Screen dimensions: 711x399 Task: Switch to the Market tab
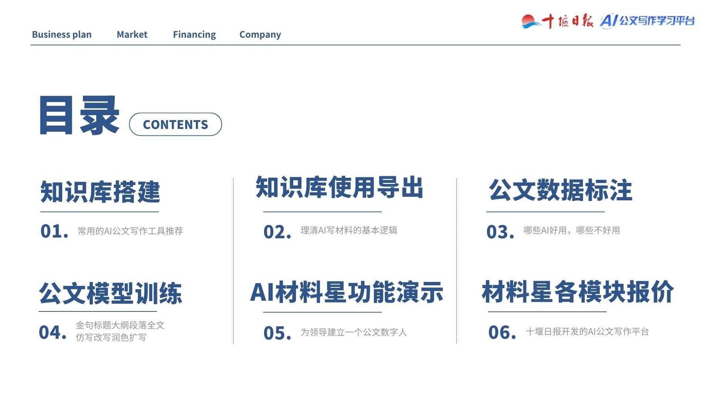pyautogui.click(x=132, y=34)
